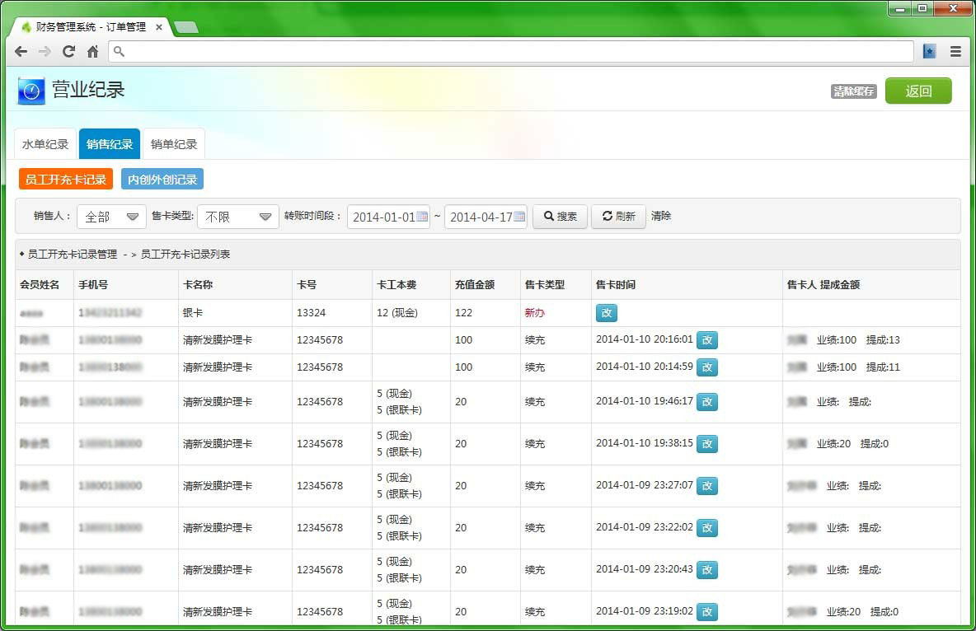Click card number 13324

pyautogui.click(x=312, y=313)
